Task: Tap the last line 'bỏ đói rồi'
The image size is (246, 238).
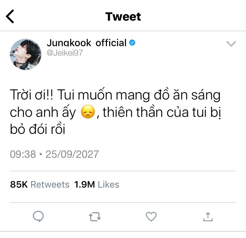Action: coord(37,129)
